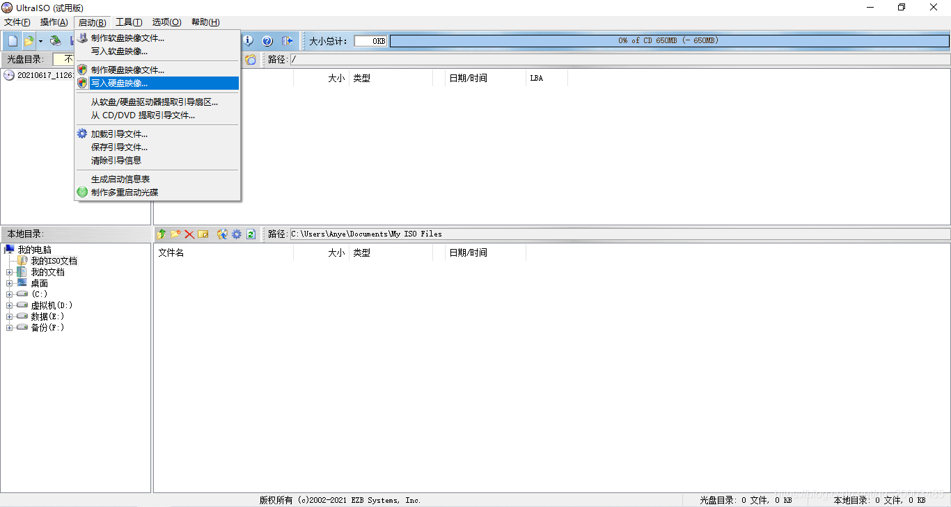Viewport: 951px width, 507px height.
Task: Choose 保存引导文件... from the menu
Action: coord(157,147)
